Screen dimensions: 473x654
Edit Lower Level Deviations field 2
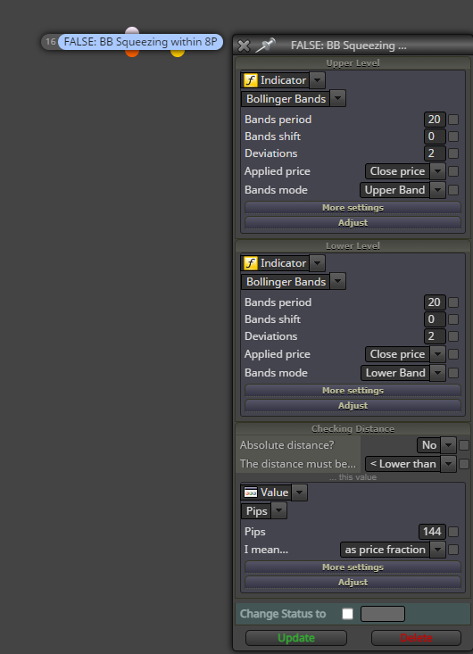coord(435,336)
